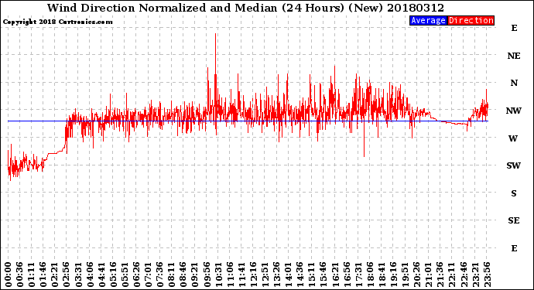Click the 21:01 time axis label
Viewport: 534px width, 290px height.
pos(429,275)
